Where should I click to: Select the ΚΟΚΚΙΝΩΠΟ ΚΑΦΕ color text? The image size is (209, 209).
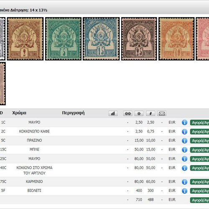tap(34, 131)
